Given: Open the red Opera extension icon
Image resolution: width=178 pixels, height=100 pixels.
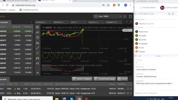Looking at the screenshot, I should [x=114, y=5].
